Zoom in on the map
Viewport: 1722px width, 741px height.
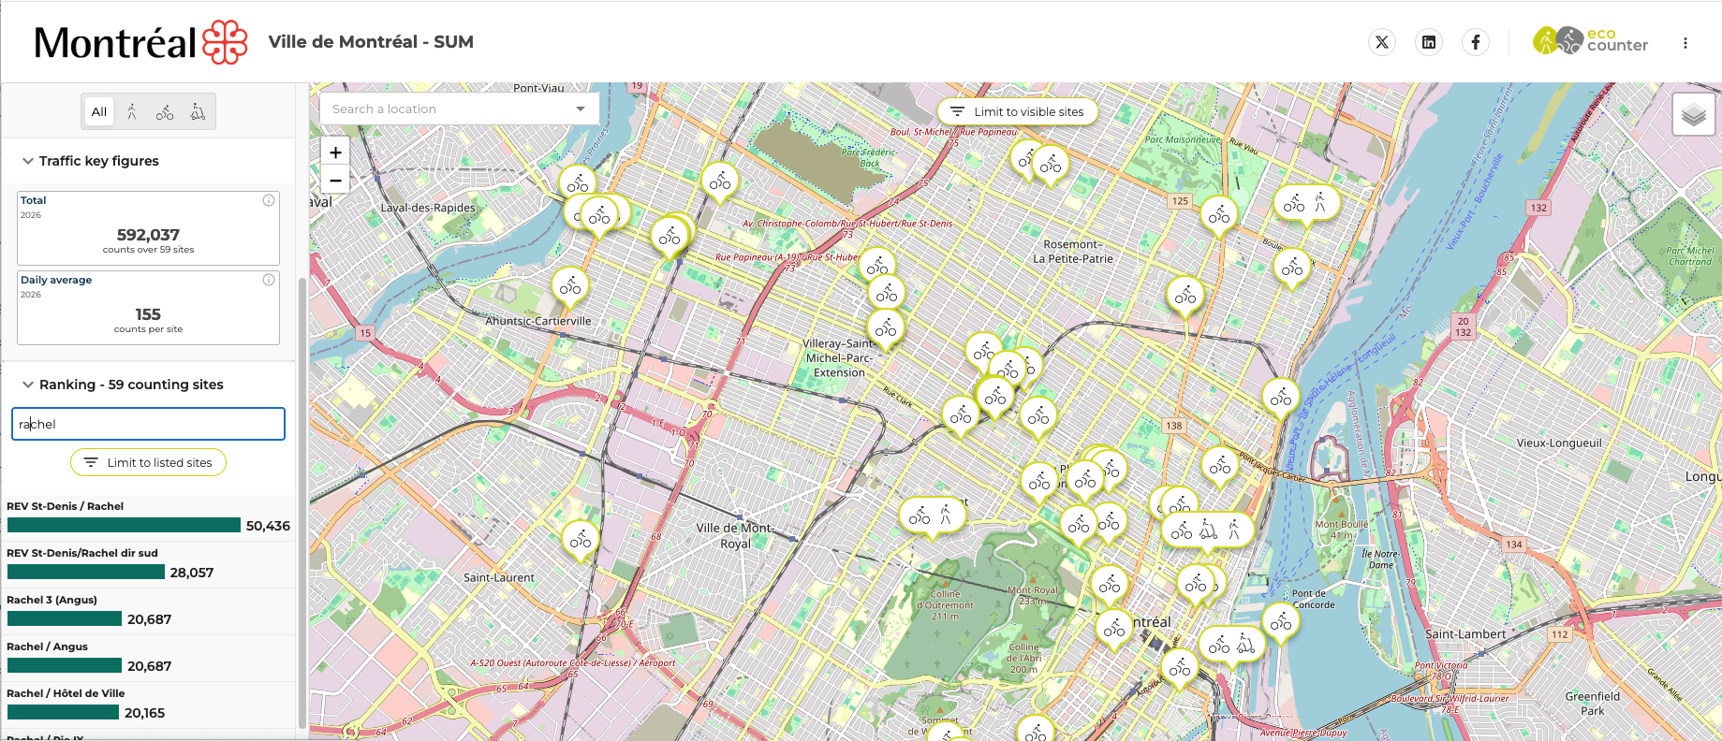tap(335, 153)
